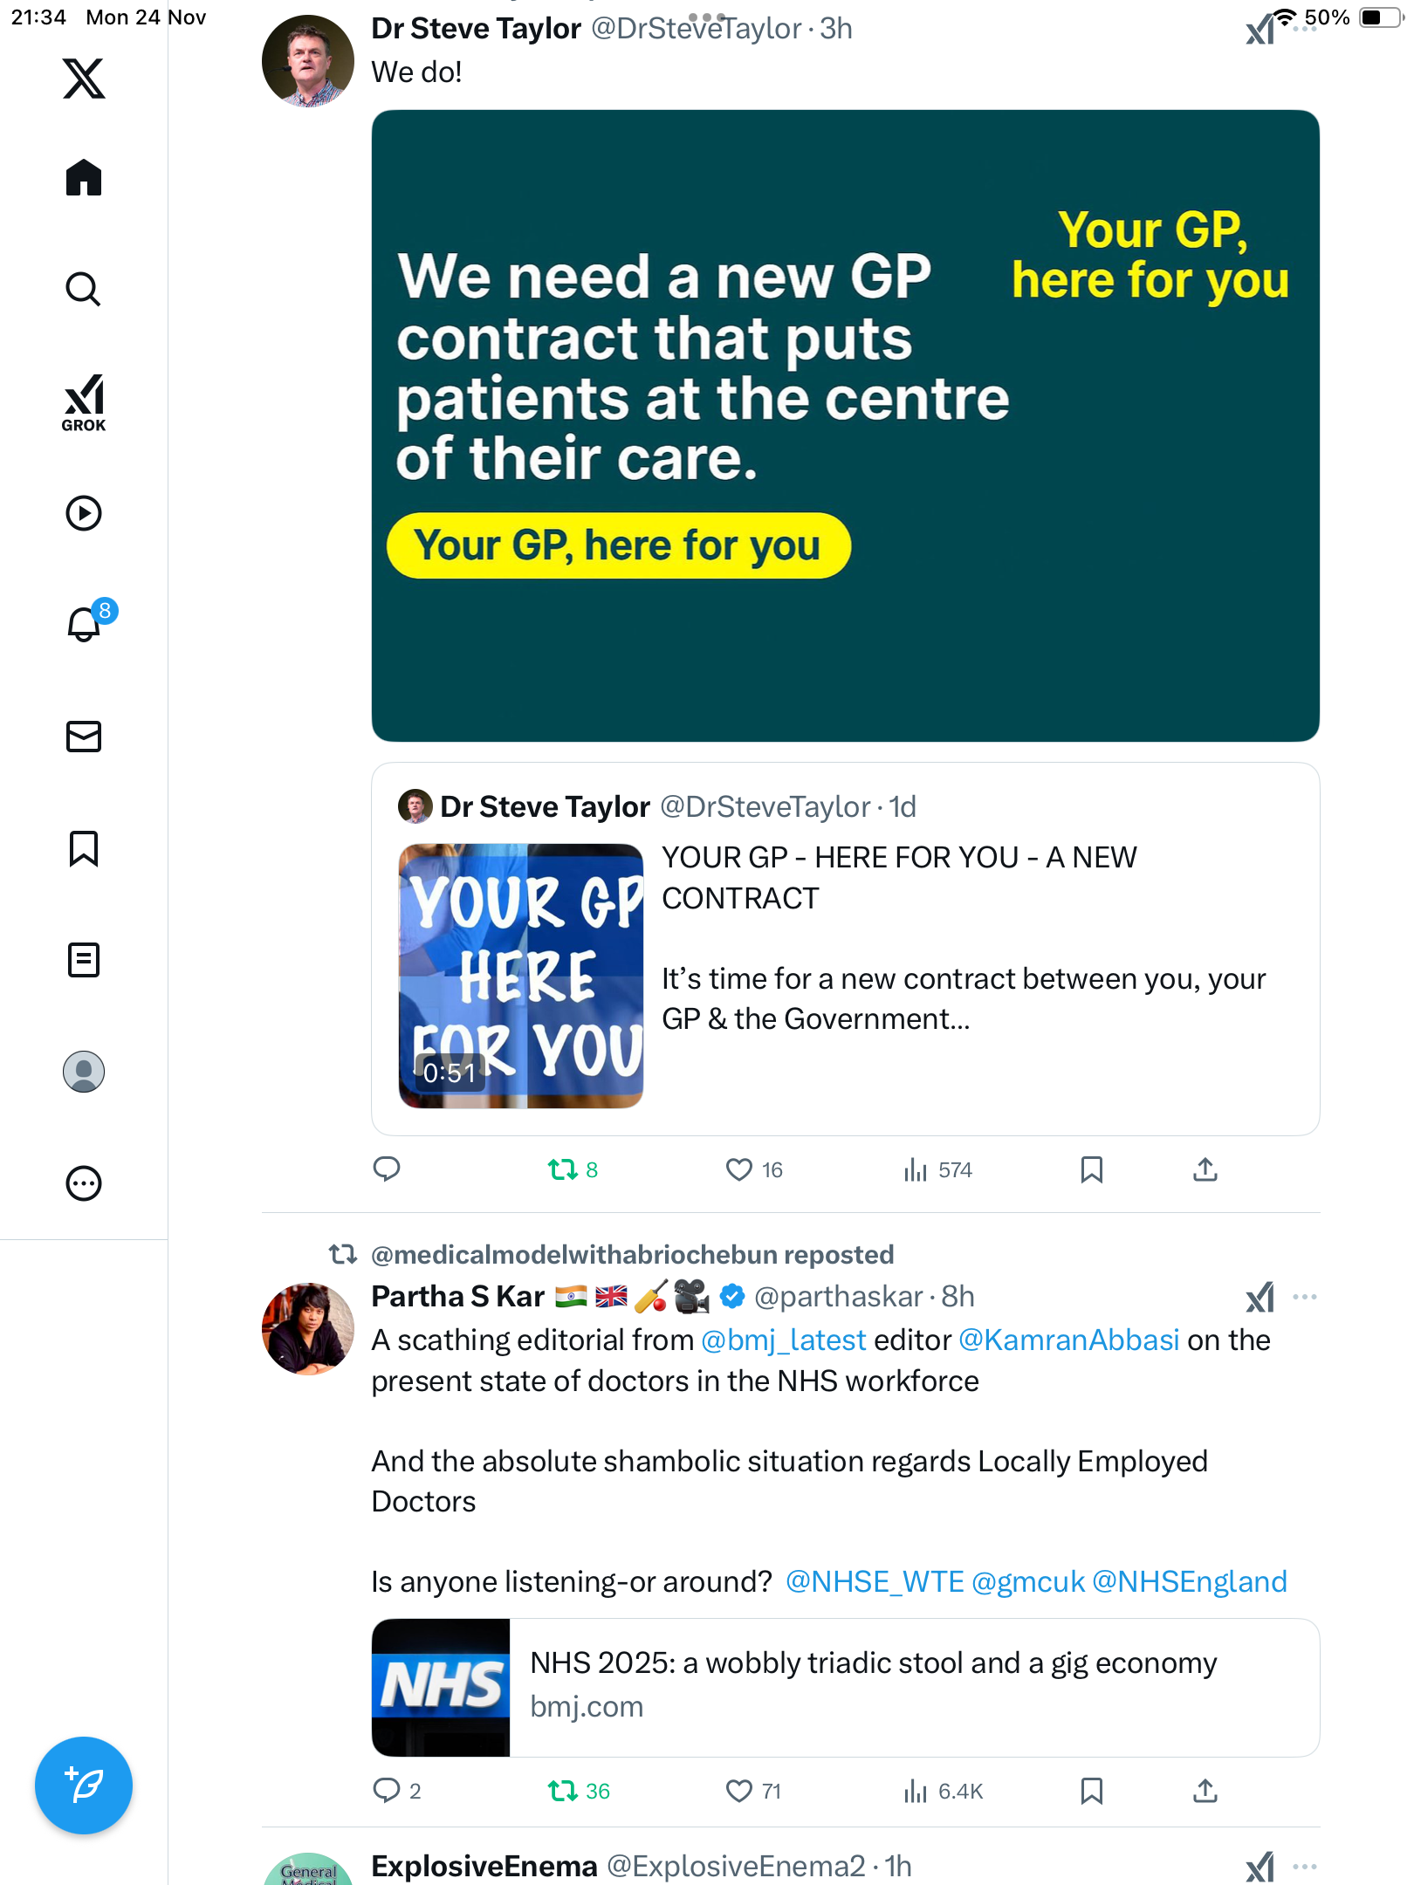Open the Search page
The height and width of the screenshot is (1885, 1414).
(84, 289)
